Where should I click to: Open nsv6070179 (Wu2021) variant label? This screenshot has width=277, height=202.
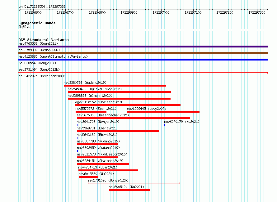click(182, 122)
